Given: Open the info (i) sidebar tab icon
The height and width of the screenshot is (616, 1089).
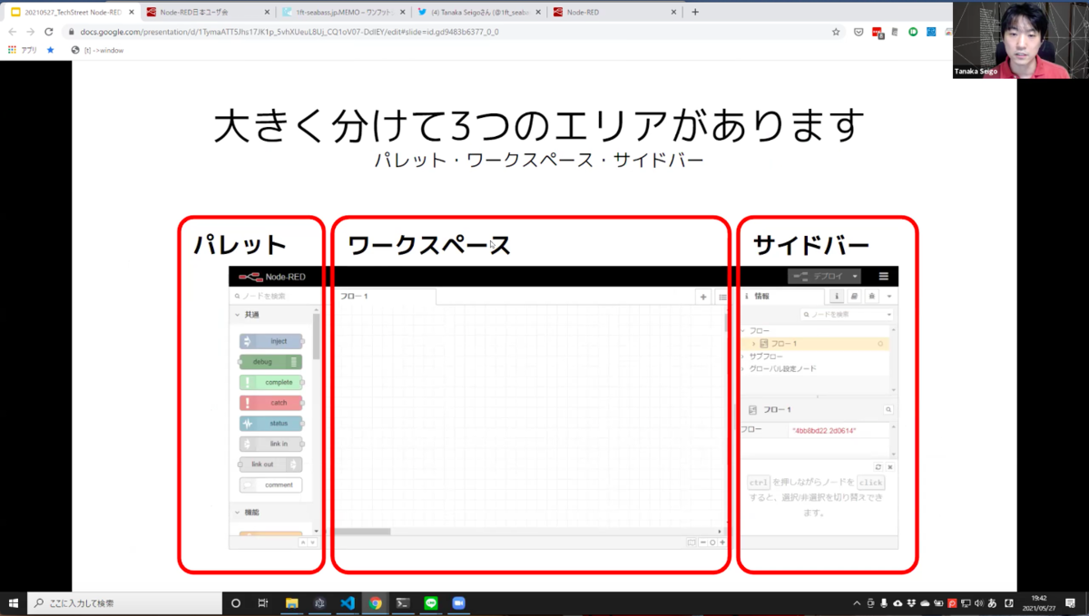Looking at the screenshot, I should (x=837, y=297).
